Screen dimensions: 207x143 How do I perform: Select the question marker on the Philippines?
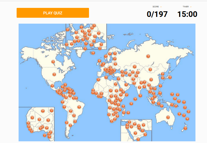(160, 93)
